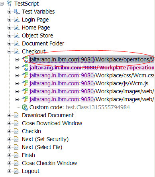Click the Close Download Window page icon
This screenshot has height=177, width=155.
[17, 124]
